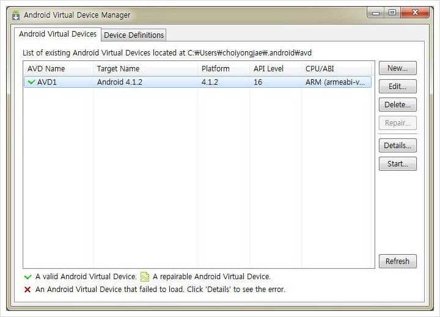
Task: Click the Android SDK icon in title bar
Action: point(16,15)
